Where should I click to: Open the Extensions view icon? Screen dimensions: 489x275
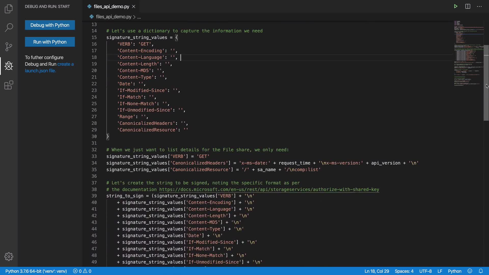[9, 85]
